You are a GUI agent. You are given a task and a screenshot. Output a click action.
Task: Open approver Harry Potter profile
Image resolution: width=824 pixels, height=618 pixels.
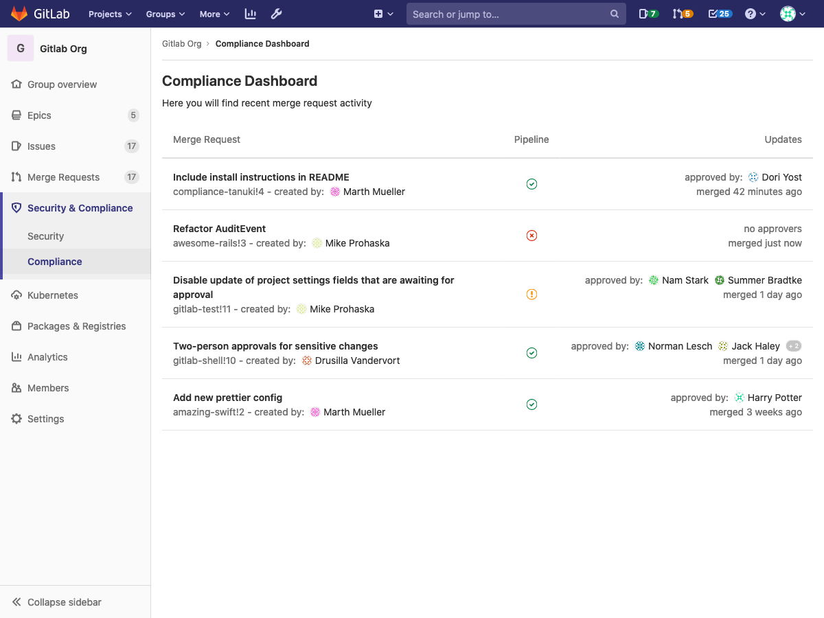click(768, 398)
